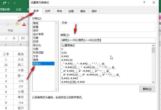Switch to the 填充 tab
161x110 pixels.
(x=83, y=11)
